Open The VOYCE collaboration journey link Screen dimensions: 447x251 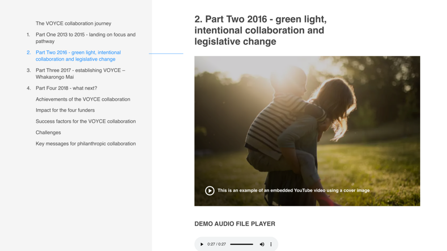coord(73,24)
